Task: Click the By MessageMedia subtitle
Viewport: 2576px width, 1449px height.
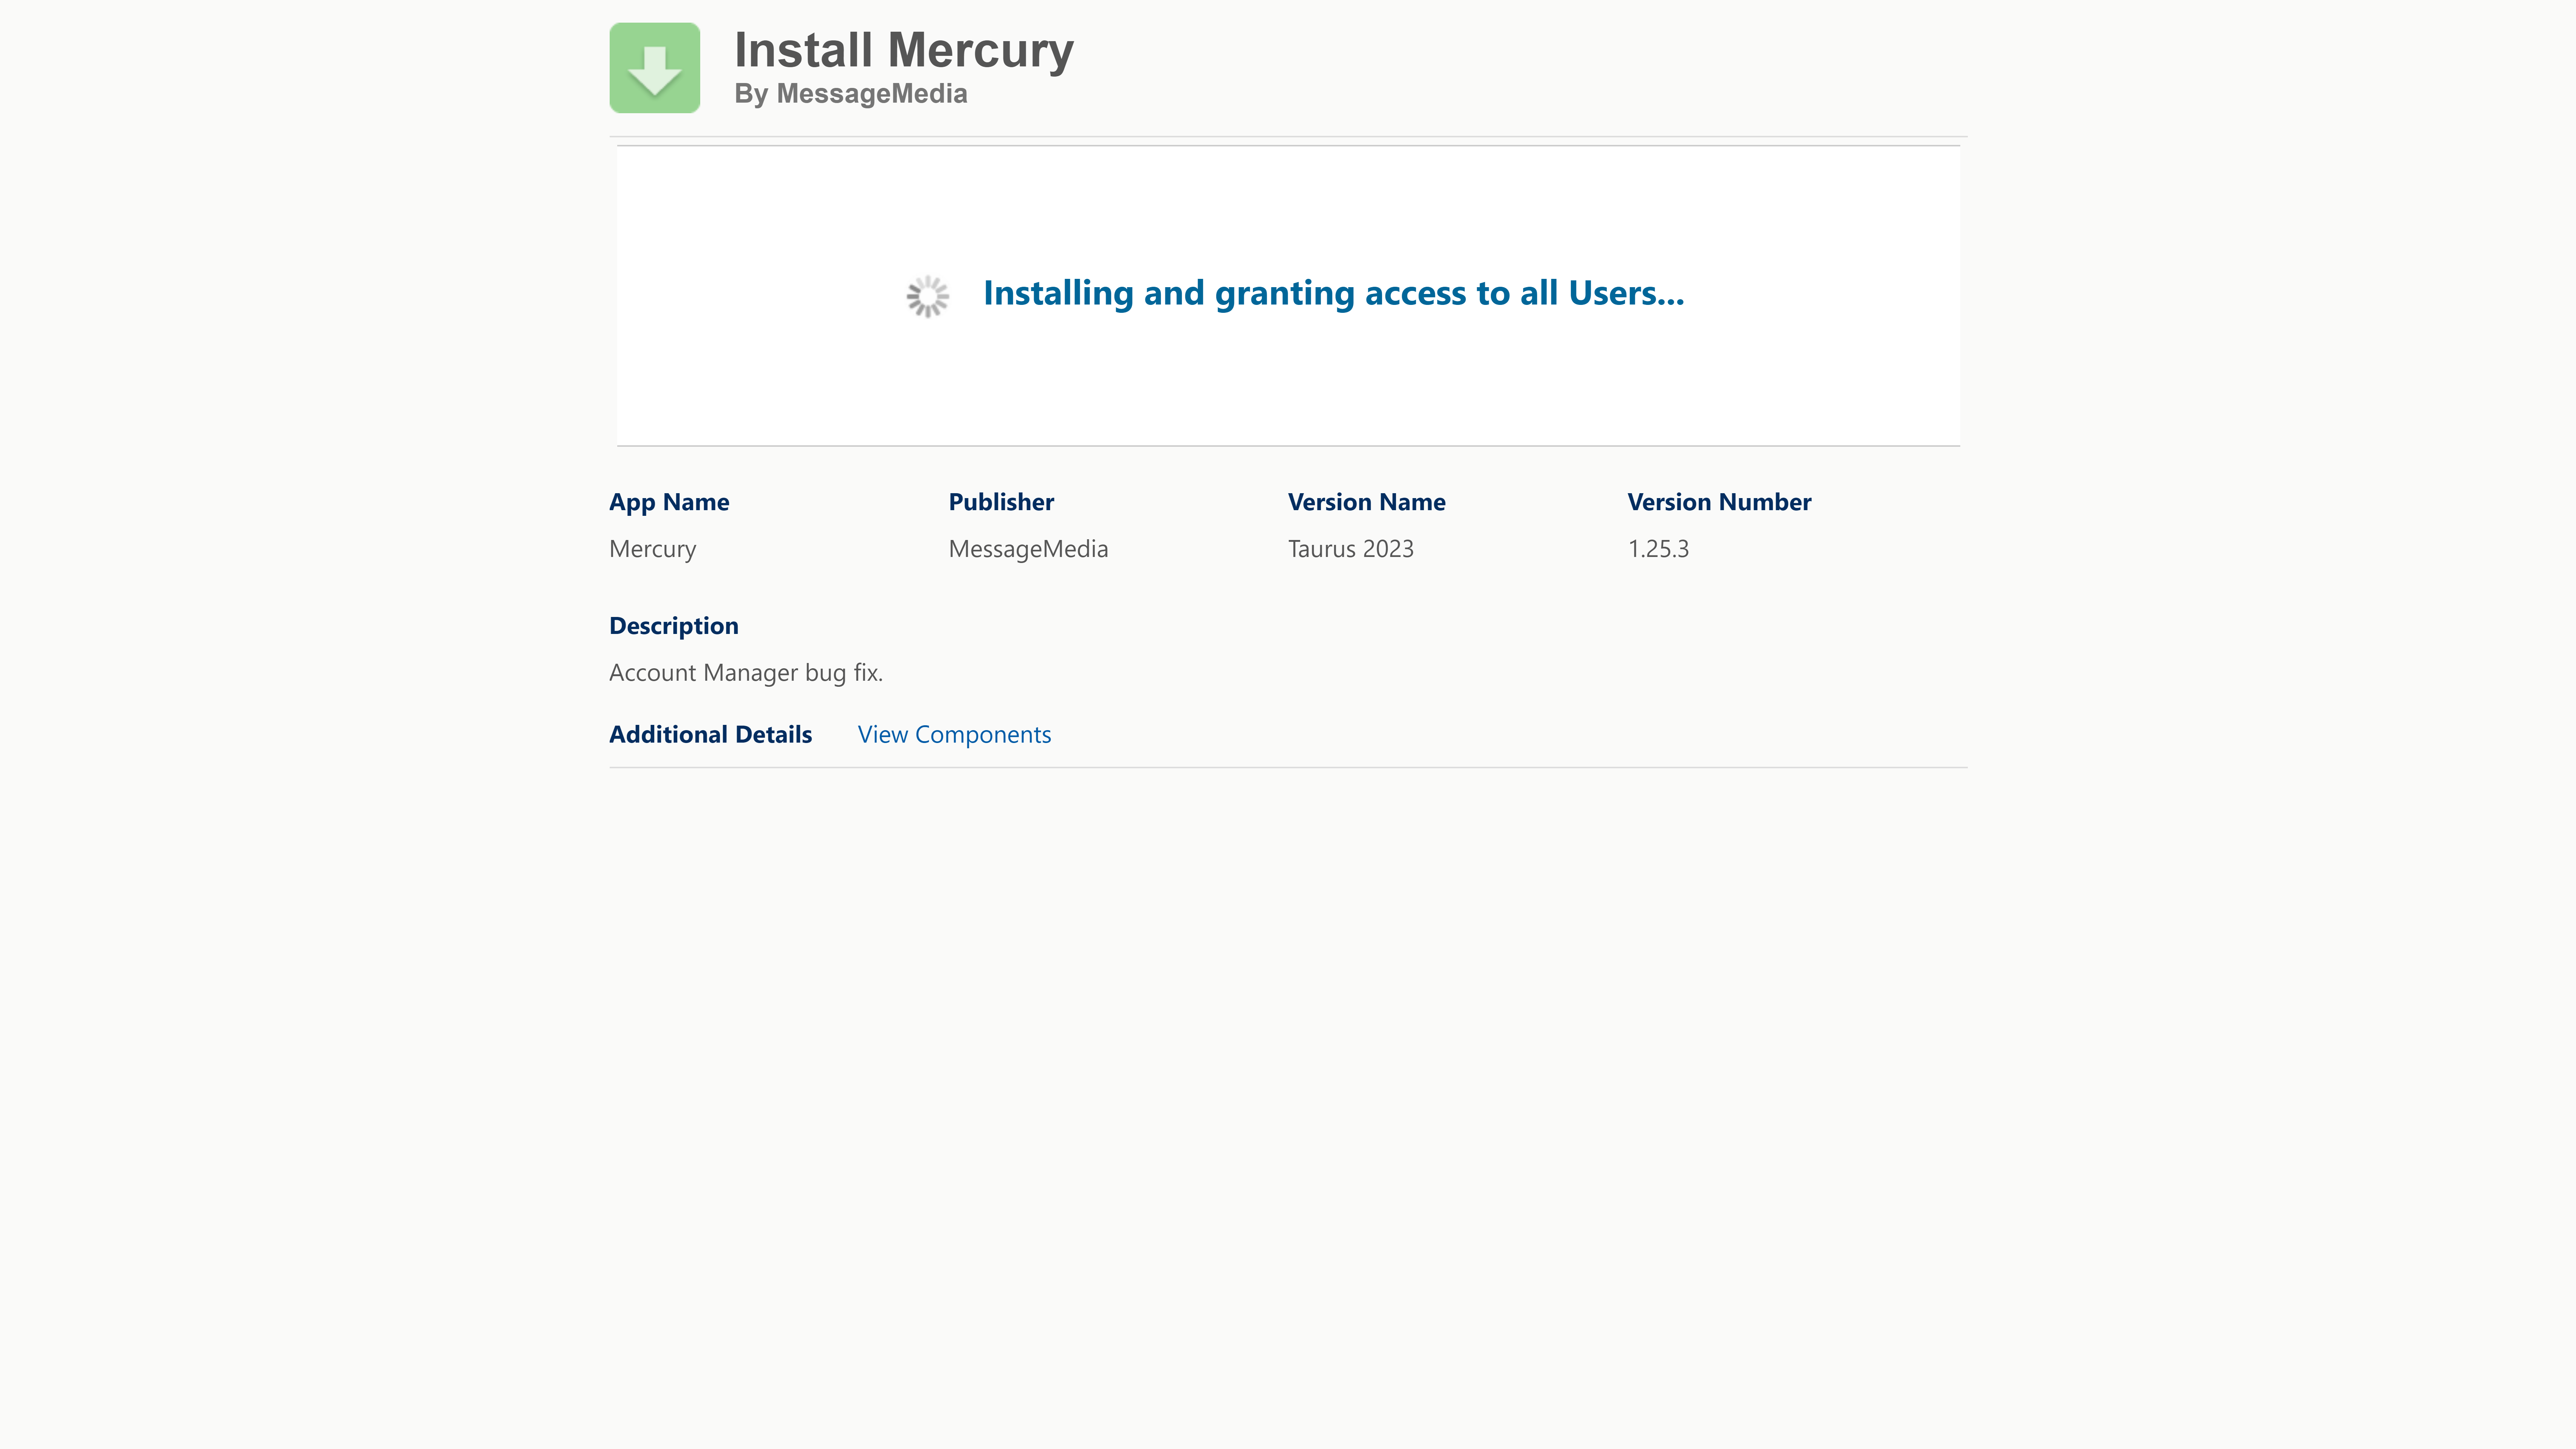Action: coord(851,94)
